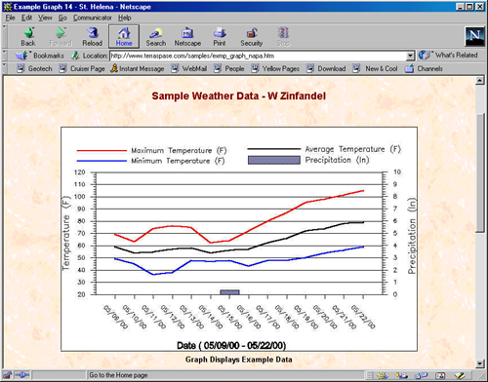Viewport: 488px width, 382px height.
Task: Click the Sample Weather Data heading
Action: (x=239, y=96)
